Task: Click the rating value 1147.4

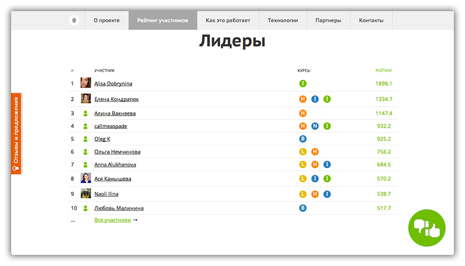Action: (384, 113)
